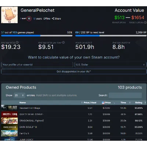Click the $513 lowest account value
Viewport: 147px width, 147px height.
[x=119, y=18]
